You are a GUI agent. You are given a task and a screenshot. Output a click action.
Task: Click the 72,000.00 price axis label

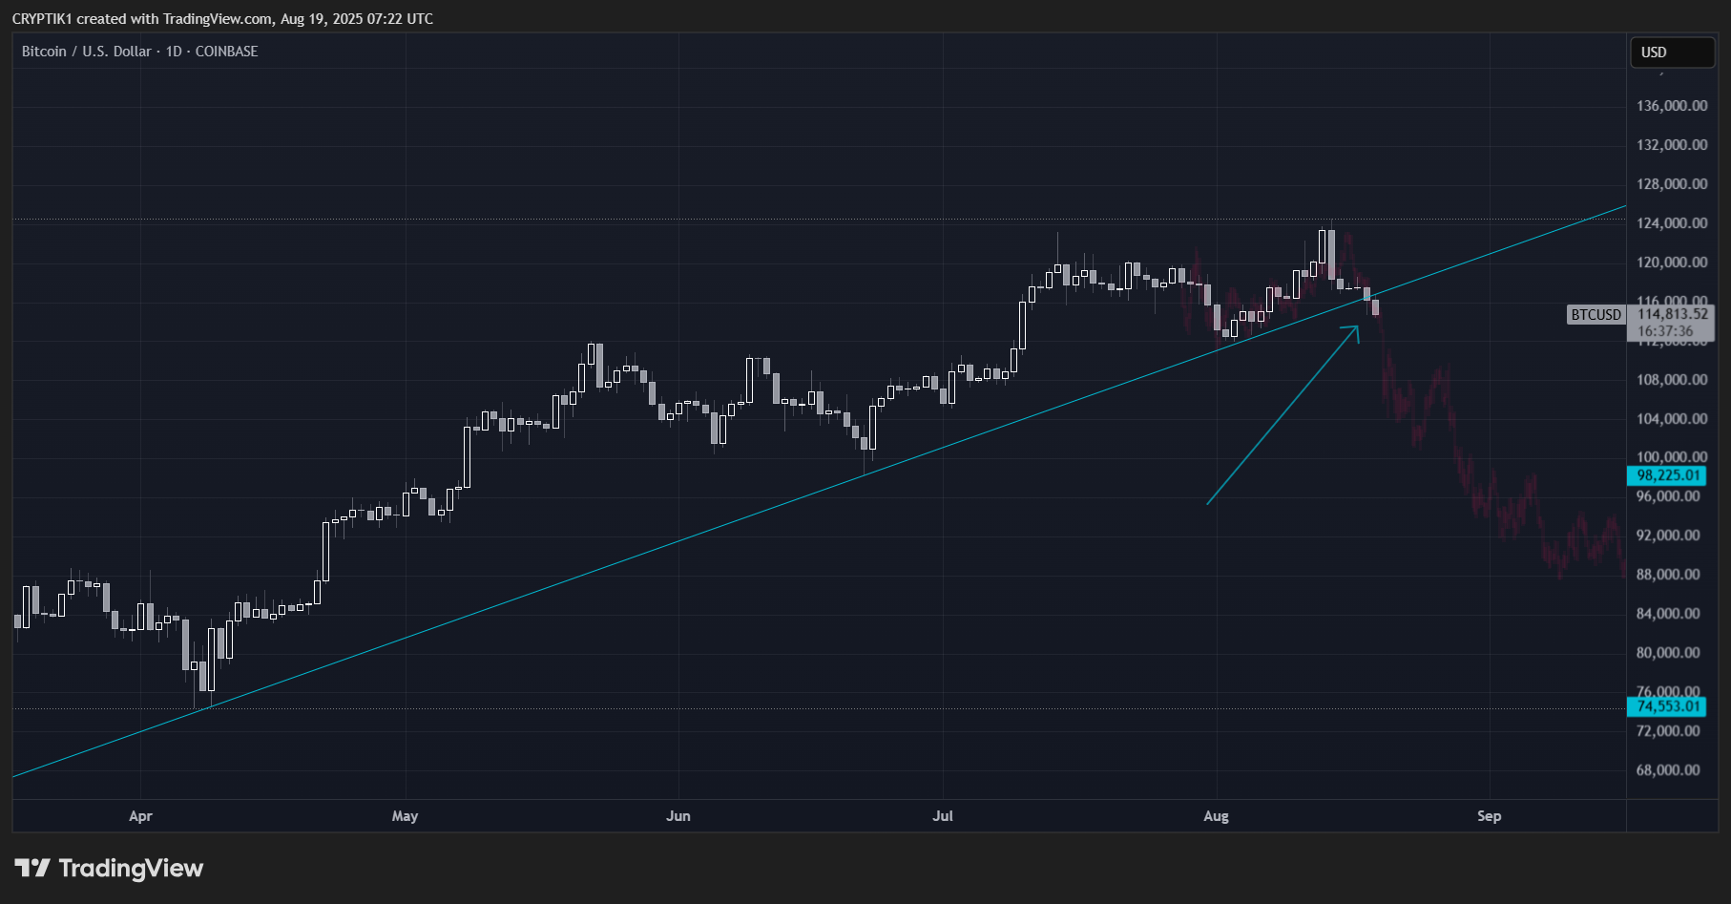coord(1668,731)
